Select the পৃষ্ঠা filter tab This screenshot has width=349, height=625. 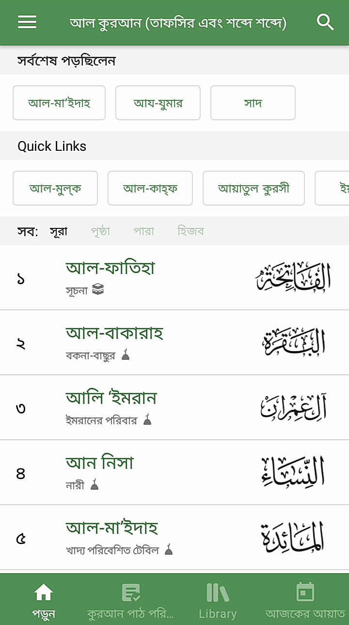tap(100, 231)
